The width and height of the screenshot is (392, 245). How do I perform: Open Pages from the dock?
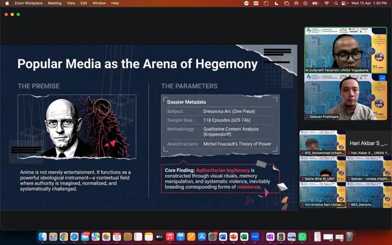tap(191, 237)
